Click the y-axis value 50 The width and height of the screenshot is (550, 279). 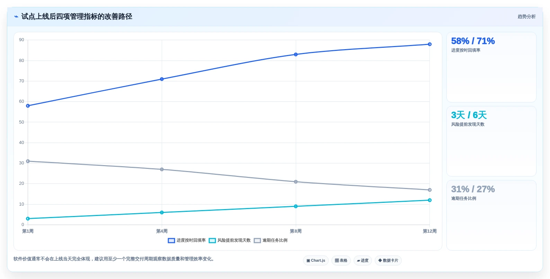[x=22, y=122]
